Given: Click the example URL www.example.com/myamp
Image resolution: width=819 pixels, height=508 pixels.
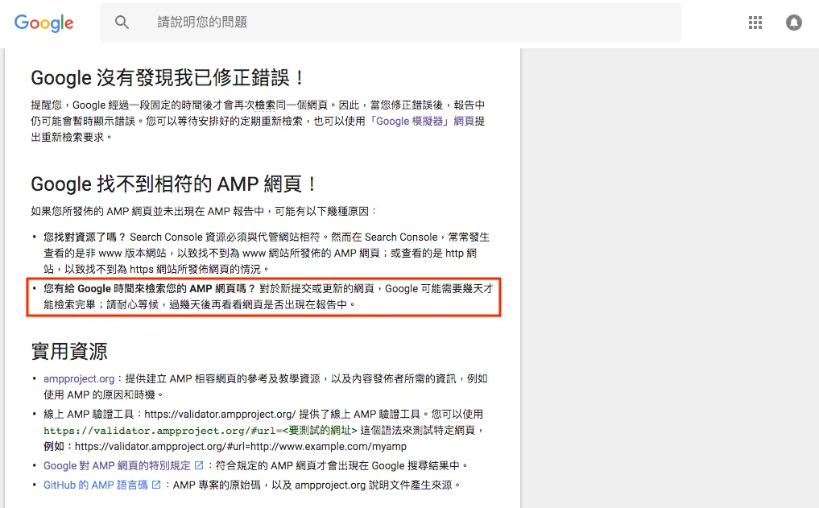Looking at the screenshot, I should pyautogui.click(x=241, y=446).
